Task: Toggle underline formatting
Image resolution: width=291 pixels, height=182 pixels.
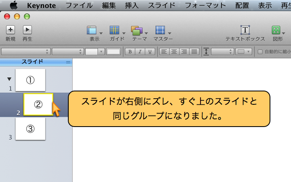Action: 150,52
